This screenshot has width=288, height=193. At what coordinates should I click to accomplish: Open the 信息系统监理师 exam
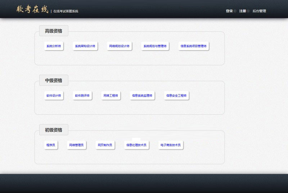pyautogui.click(x=142, y=96)
